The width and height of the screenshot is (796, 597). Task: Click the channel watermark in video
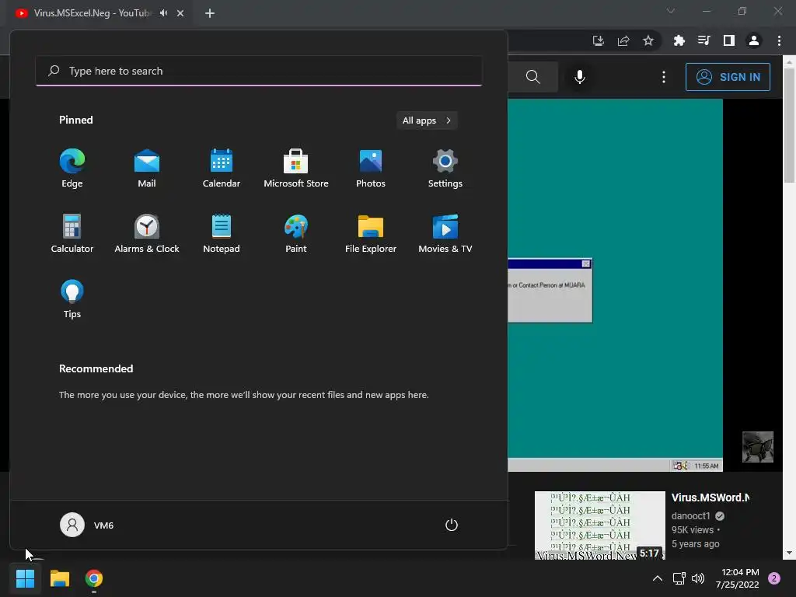(x=757, y=447)
